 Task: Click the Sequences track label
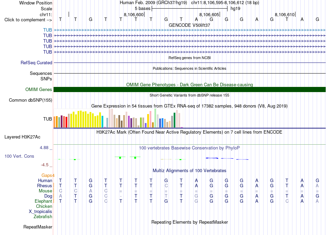pos(41,73)
